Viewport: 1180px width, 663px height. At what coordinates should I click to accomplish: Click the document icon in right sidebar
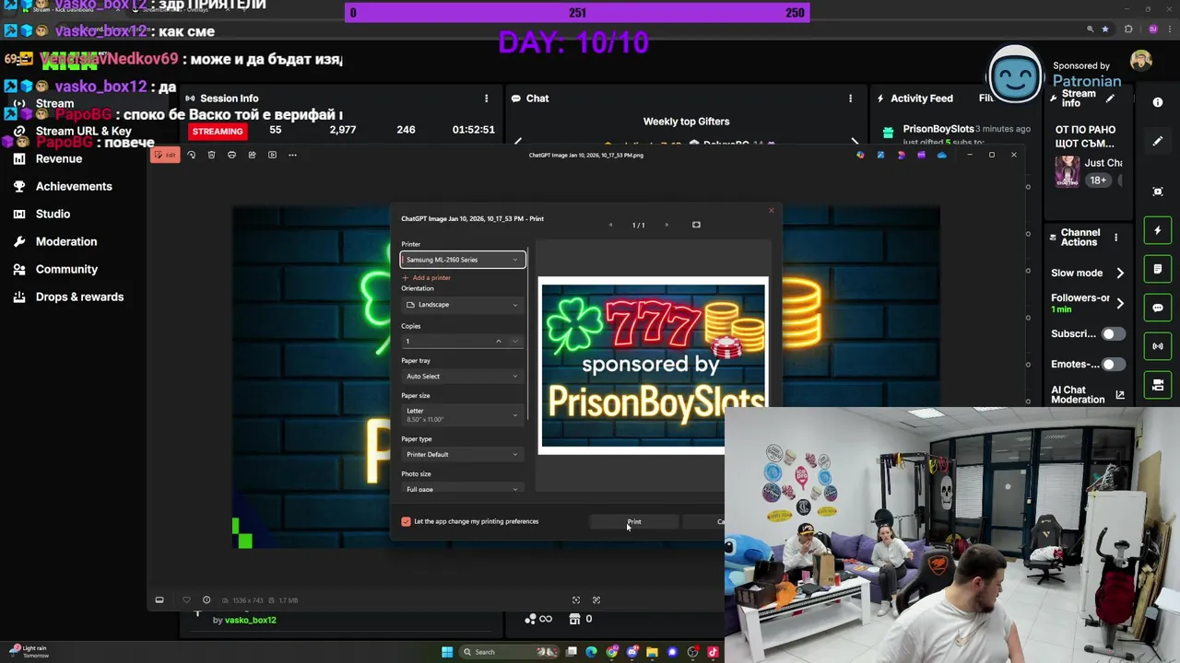pos(1158,269)
